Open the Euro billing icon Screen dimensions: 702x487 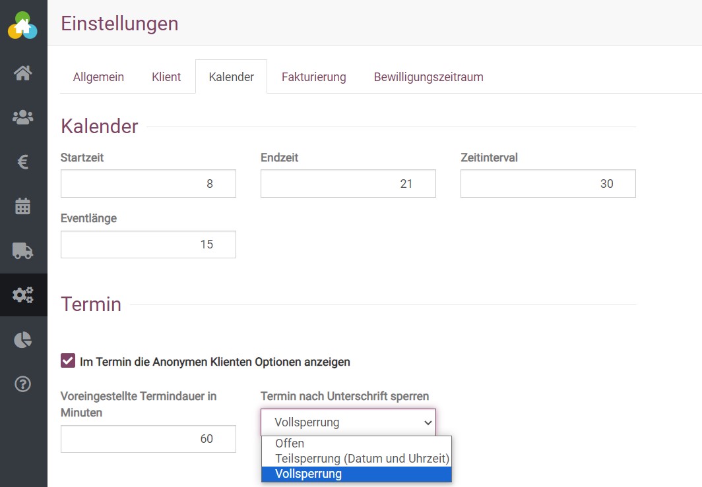coord(23,162)
